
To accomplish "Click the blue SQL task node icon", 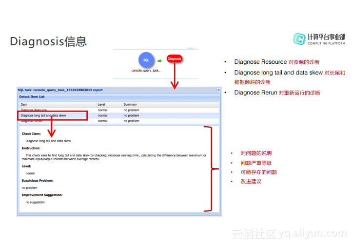I will [146, 60].
